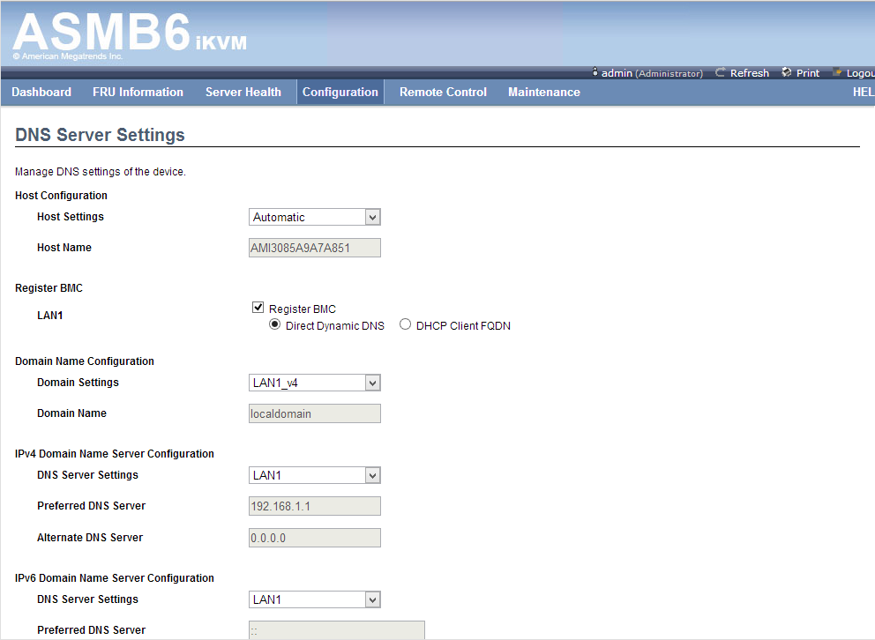Open the Remote Control menu
The width and height of the screenshot is (875, 640).
point(443,92)
